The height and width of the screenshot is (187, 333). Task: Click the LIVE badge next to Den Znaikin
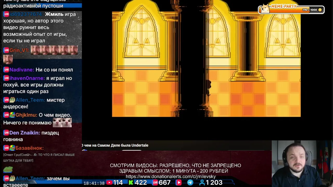point(6,133)
